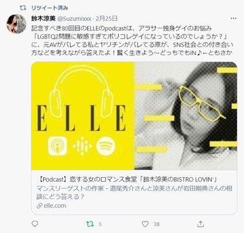Open the elle.com link domain

(x=55, y=206)
